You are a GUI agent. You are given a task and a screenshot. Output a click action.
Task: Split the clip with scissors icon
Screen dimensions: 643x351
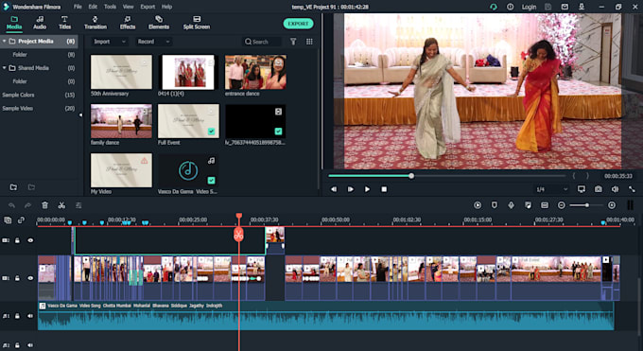[61, 205]
